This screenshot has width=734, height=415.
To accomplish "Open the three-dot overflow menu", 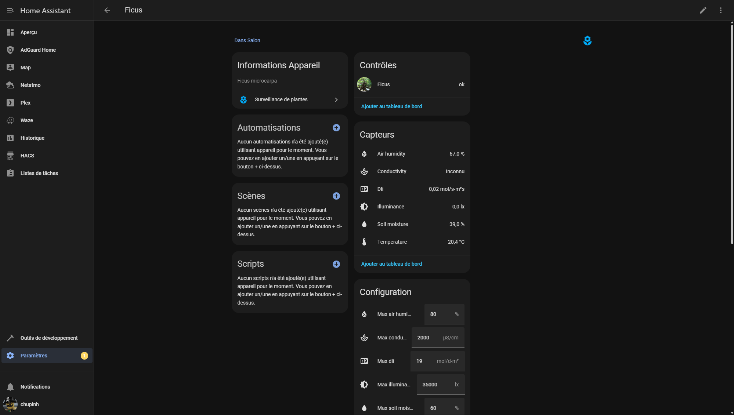I will (x=720, y=10).
